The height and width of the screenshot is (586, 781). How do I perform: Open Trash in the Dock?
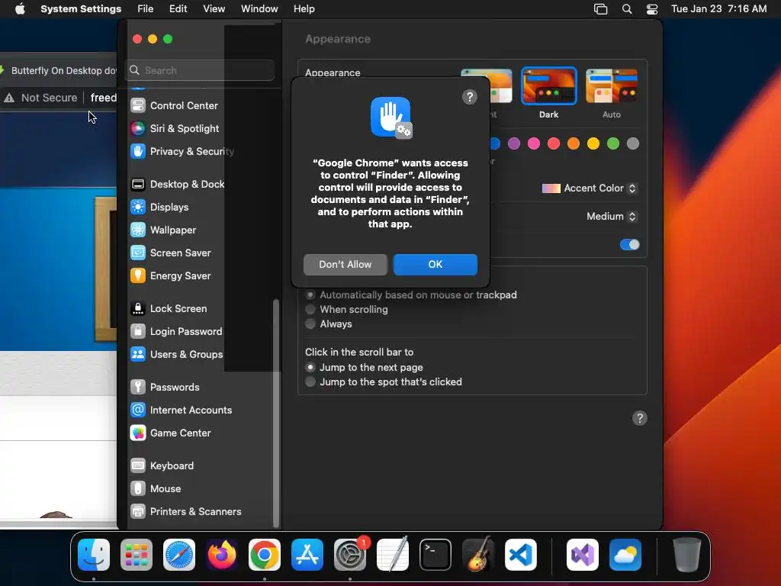tap(687, 555)
